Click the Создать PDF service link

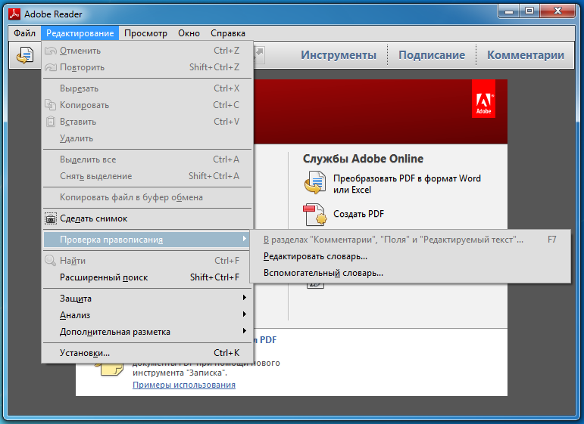click(x=359, y=214)
